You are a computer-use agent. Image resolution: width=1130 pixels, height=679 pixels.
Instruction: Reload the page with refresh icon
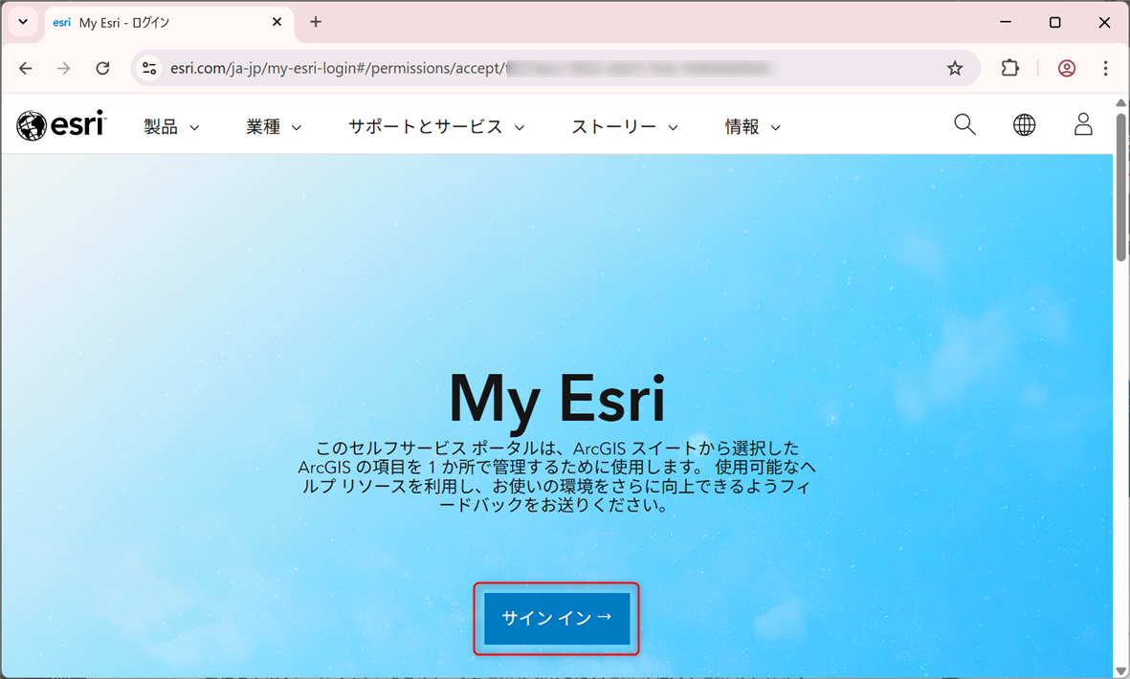pos(103,69)
